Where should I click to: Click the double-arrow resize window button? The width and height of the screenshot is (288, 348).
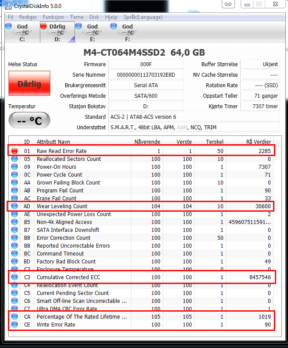point(228,4)
